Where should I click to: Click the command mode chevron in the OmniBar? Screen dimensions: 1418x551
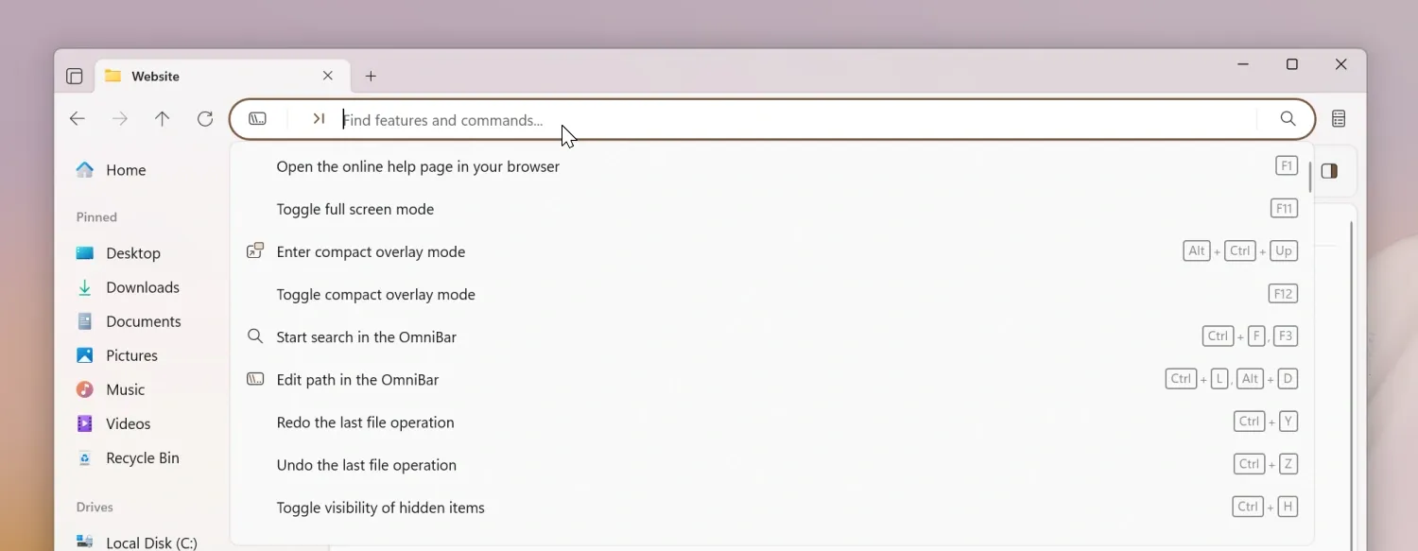318,118
